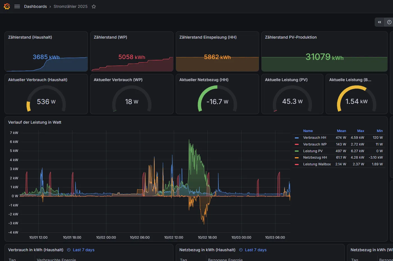The image size is (393, 261).
Task: Toggle the Verbrauch HH series in the legend
Action: pos(315,138)
